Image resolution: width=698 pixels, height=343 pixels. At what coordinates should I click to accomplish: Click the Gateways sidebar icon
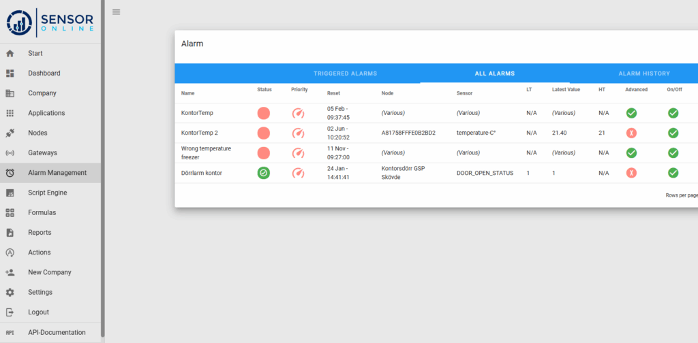click(10, 153)
